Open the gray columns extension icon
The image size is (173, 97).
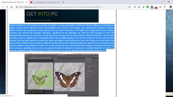tap(139, 7)
